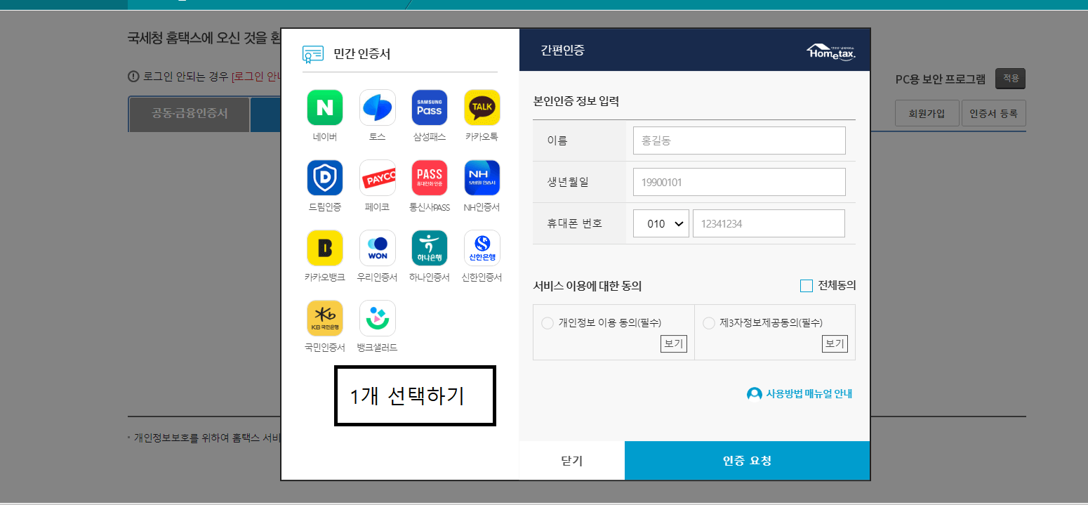This screenshot has height=505, width=1088.
Task: Choose the Woori WON (우리인증서) icon
Action: [x=378, y=248]
